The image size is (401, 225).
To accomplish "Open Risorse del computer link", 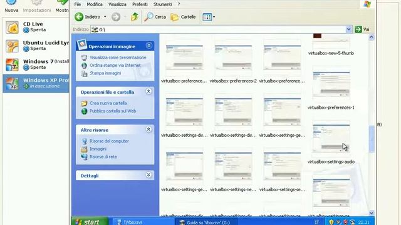I will click(x=109, y=141).
